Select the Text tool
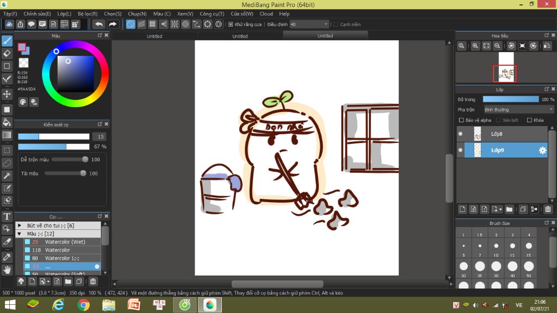 coord(7,216)
